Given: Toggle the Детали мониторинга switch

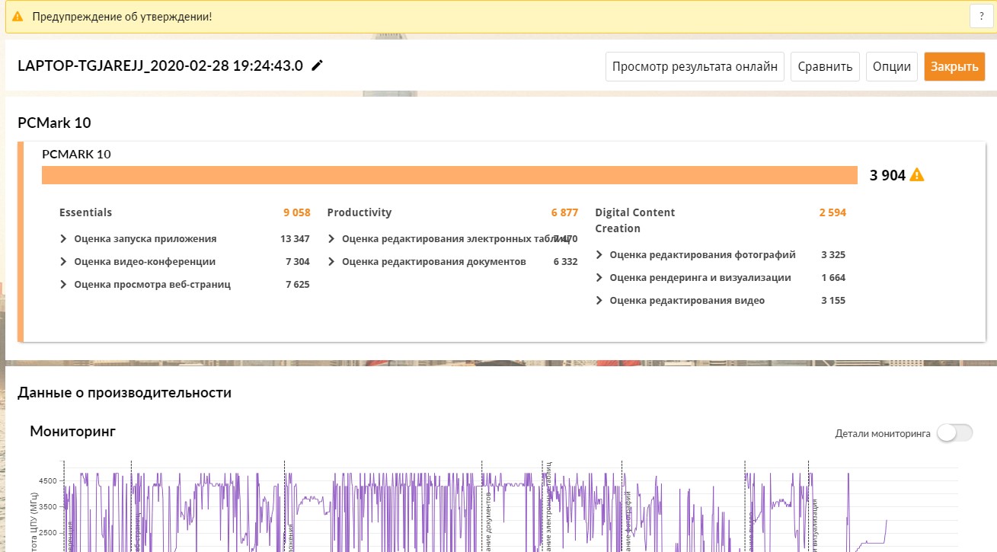Looking at the screenshot, I should coord(955,433).
